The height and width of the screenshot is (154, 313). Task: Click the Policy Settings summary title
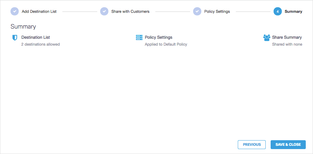pos(158,37)
